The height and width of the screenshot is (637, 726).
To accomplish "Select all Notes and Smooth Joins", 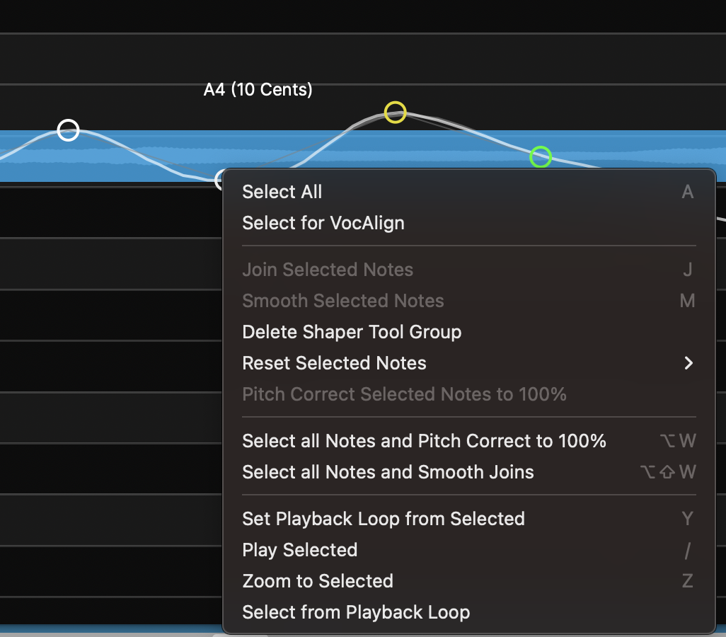I will point(388,472).
